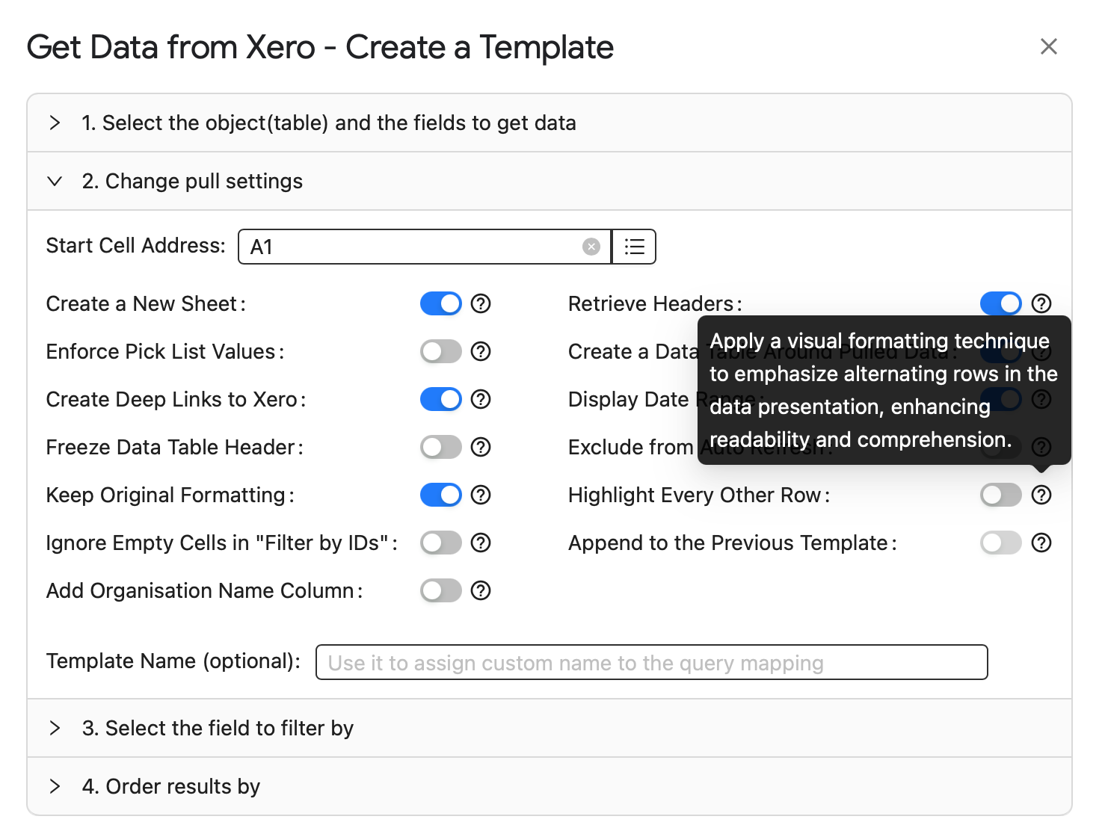
Task: Turn on Append to the Previous Template
Action: point(1001,543)
